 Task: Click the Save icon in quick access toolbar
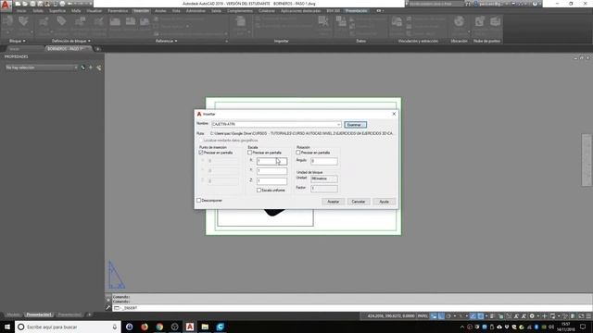tap(32, 4)
